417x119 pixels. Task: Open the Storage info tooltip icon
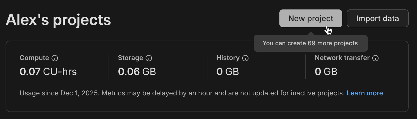149,58
